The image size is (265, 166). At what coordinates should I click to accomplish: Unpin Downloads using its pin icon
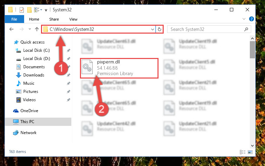click(x=68, y=75)
